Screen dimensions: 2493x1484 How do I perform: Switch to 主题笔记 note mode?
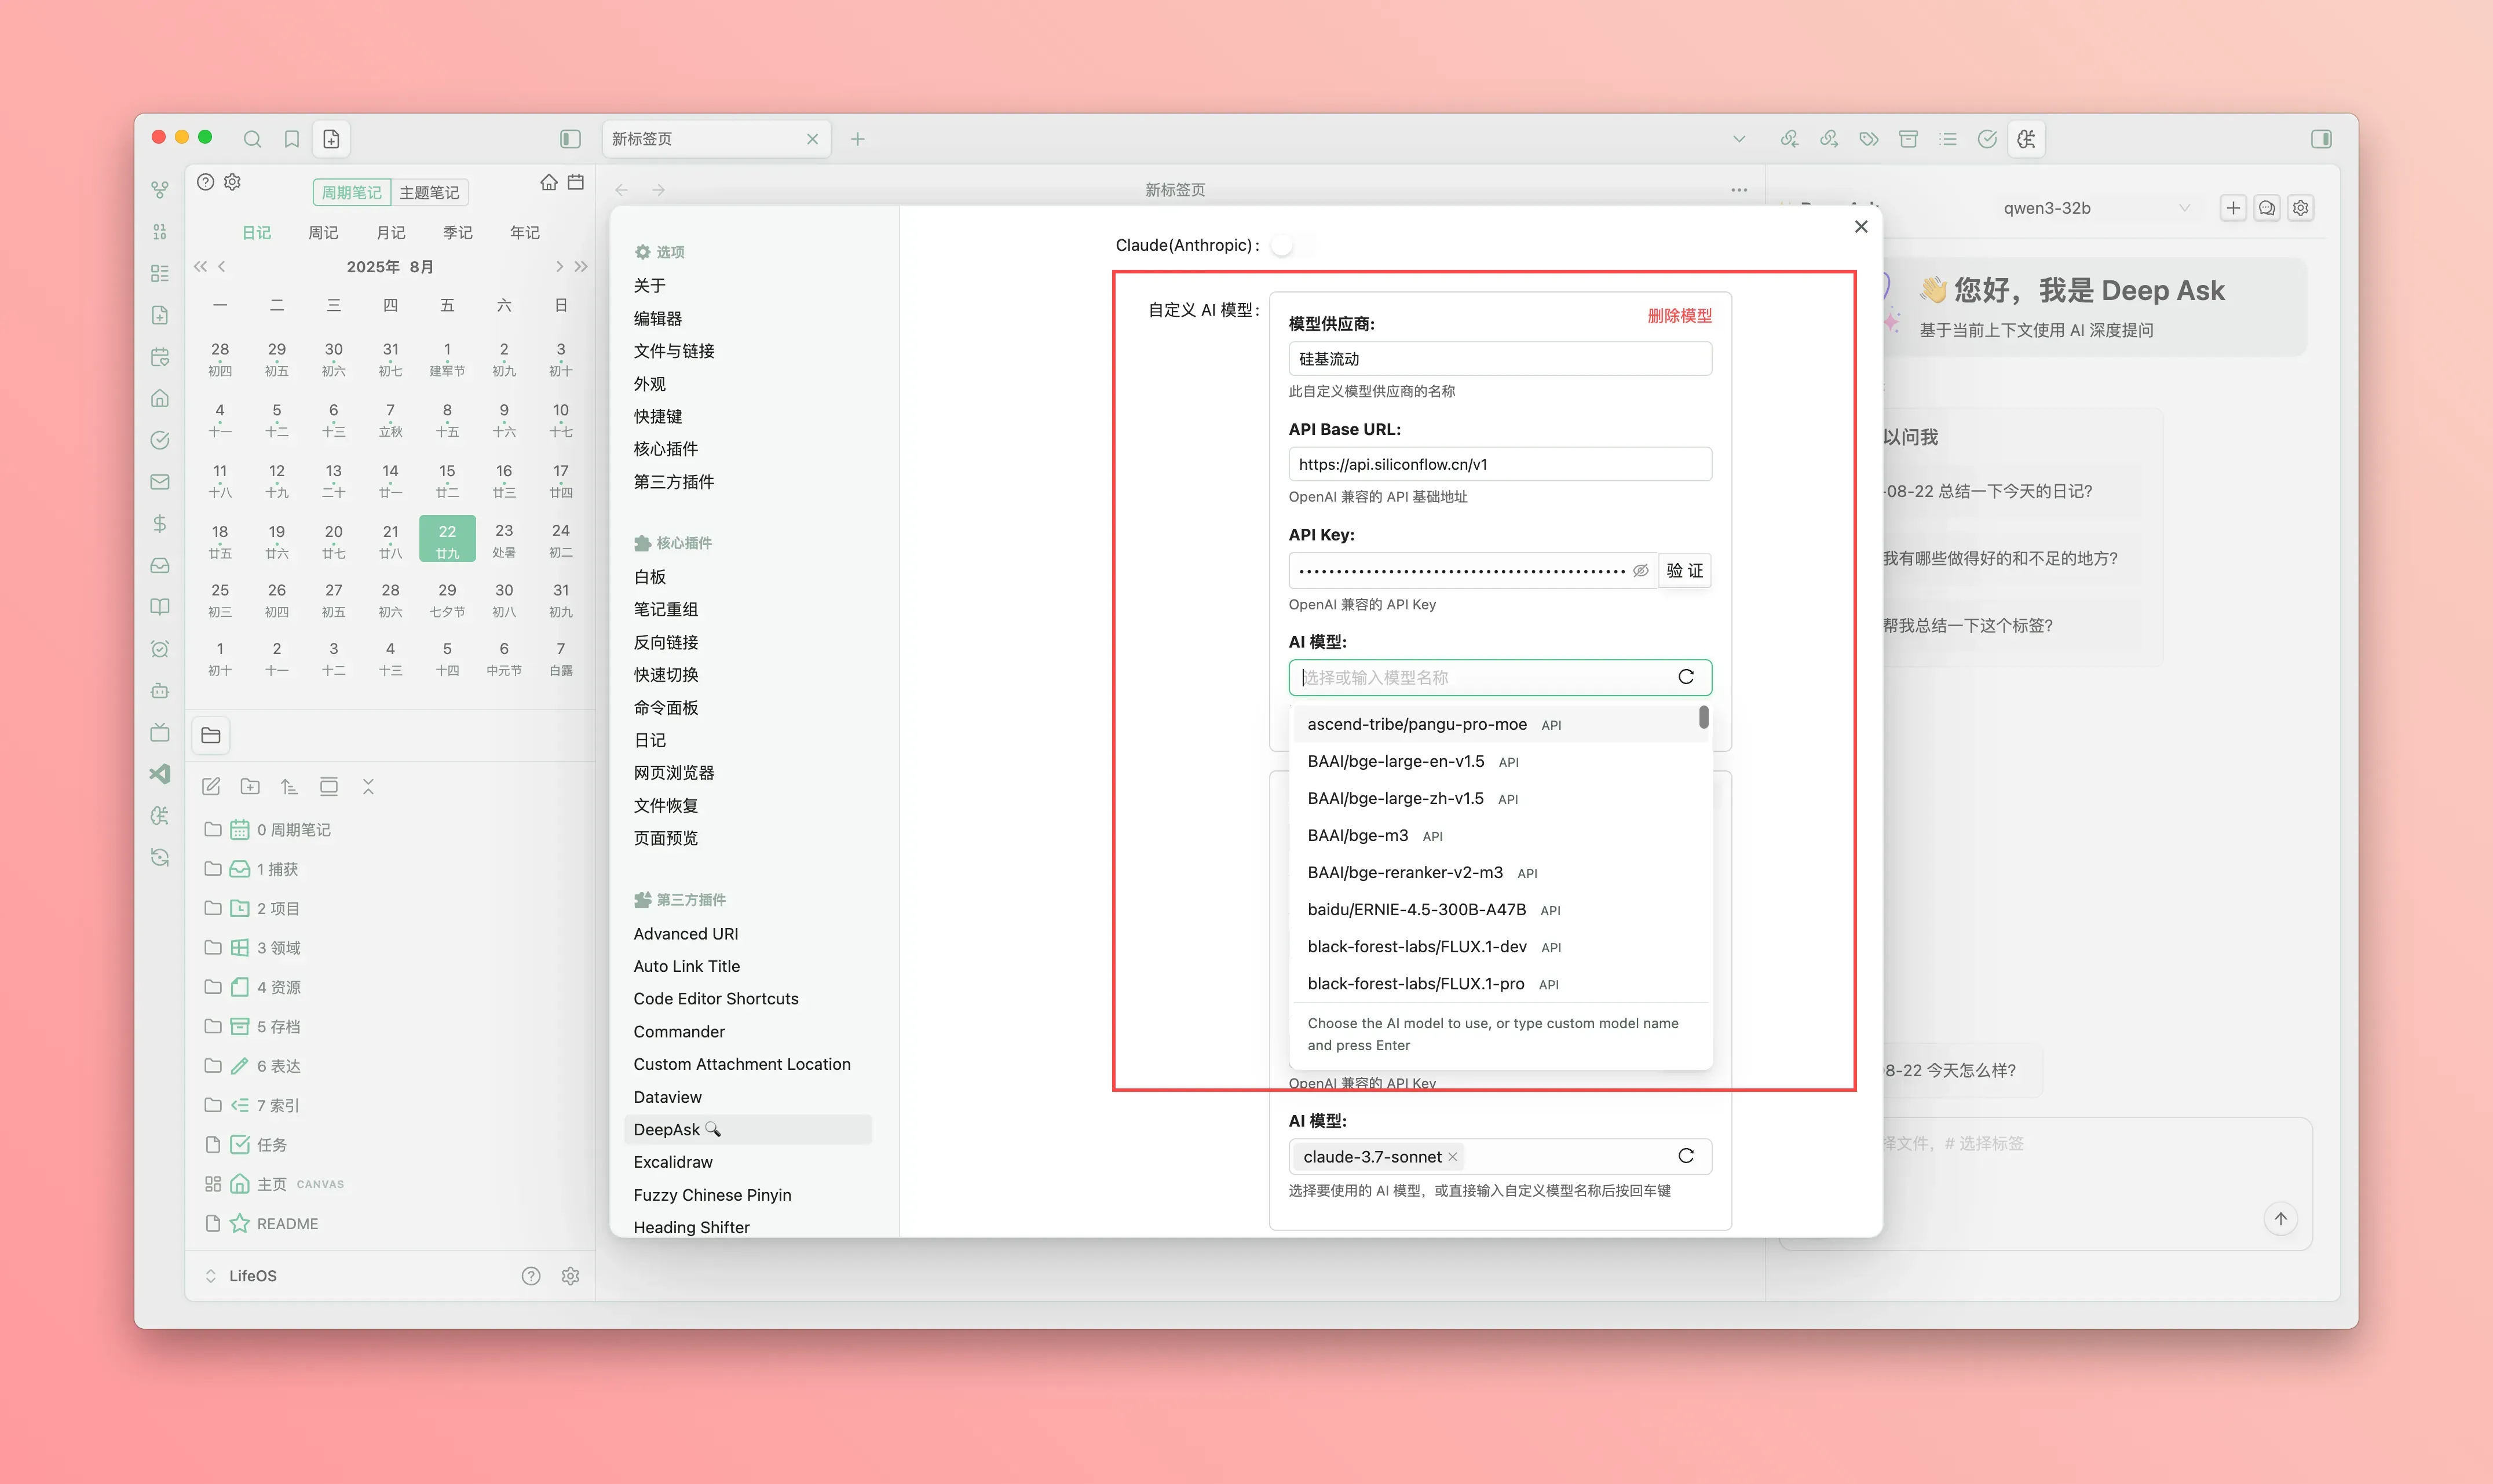[x=429, y=192]
